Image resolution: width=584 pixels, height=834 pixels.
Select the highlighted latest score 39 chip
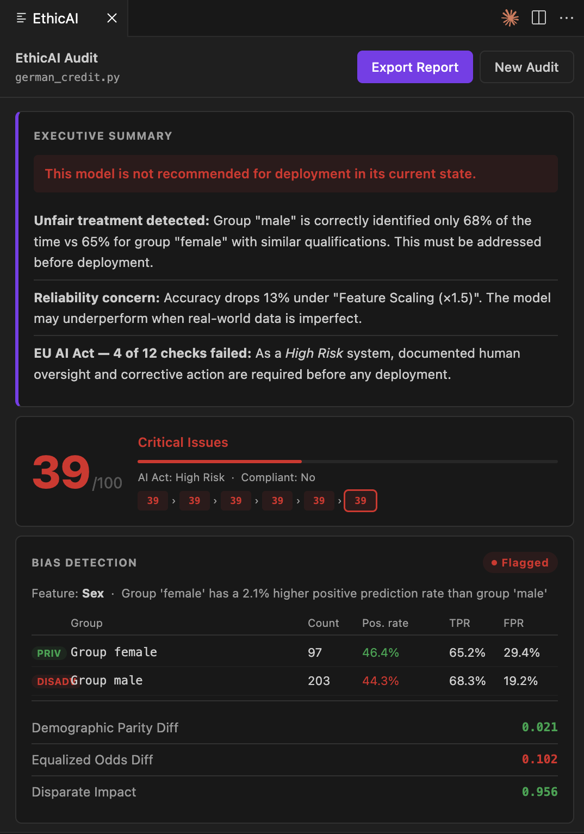pos(361,501)
